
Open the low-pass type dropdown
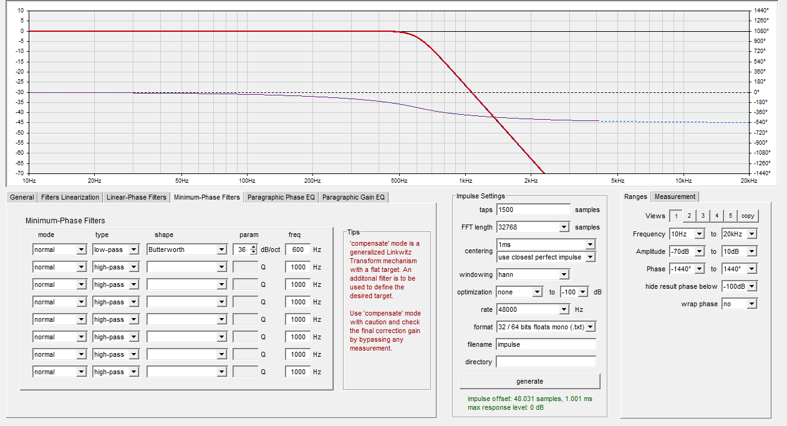tap(116, 249)
